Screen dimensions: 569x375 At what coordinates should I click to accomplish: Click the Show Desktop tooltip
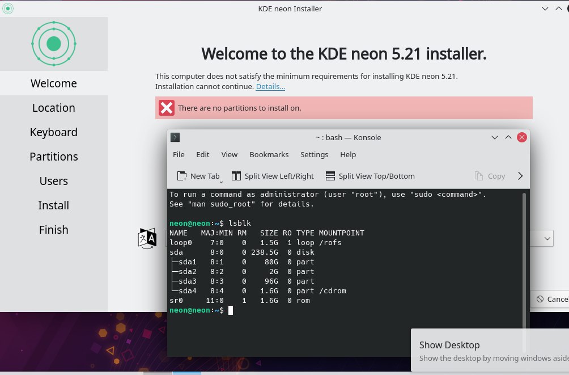[x=490, y=350]
